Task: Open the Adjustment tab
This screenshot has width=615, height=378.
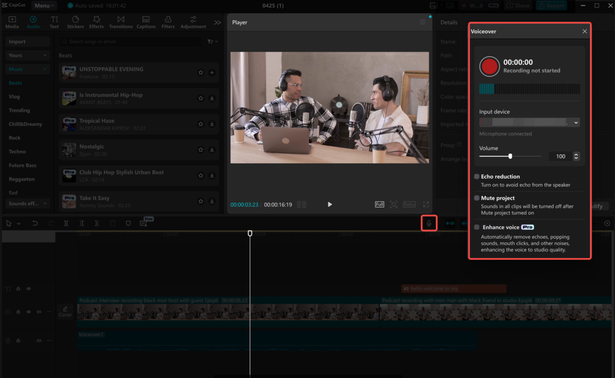Action: [193, 22]
